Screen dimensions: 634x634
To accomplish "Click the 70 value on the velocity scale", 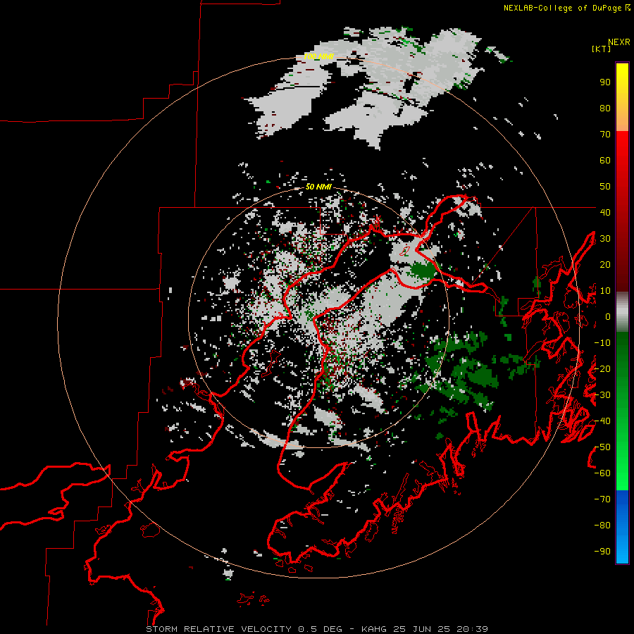I will pos(605,135).
